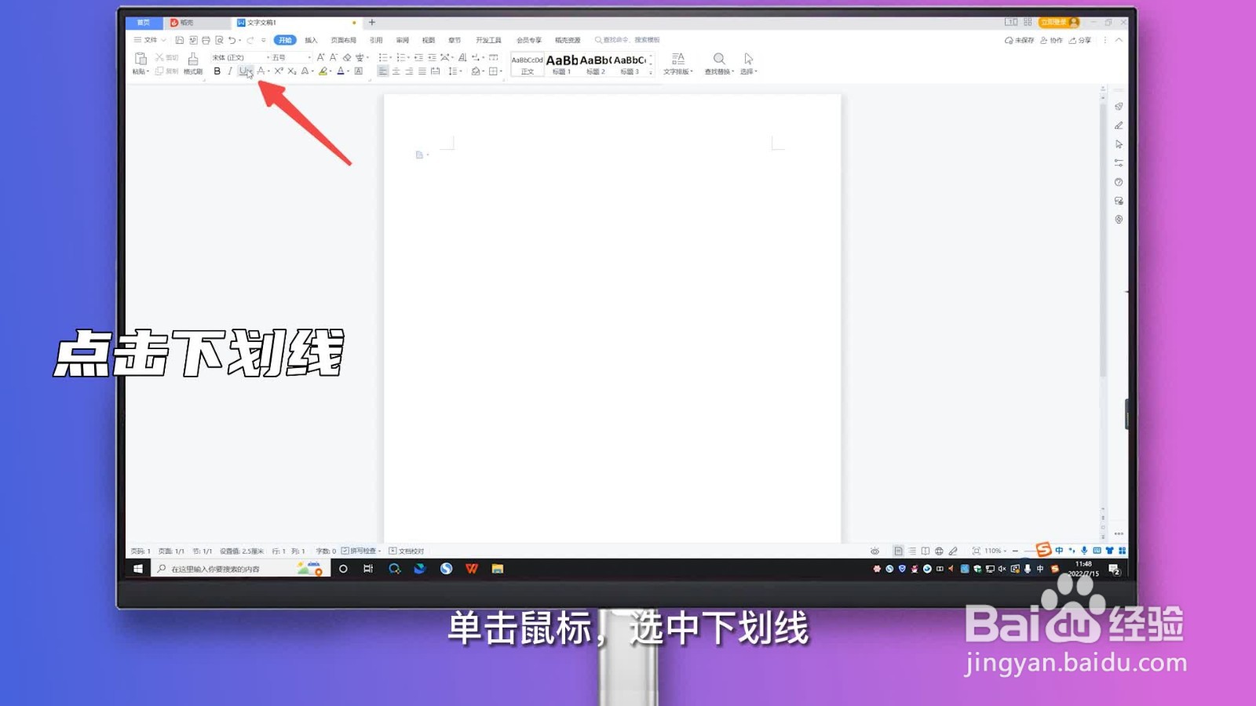Screen dimensions: 1256x706
Task: Center align text
Action: click(x=396, y=71)
